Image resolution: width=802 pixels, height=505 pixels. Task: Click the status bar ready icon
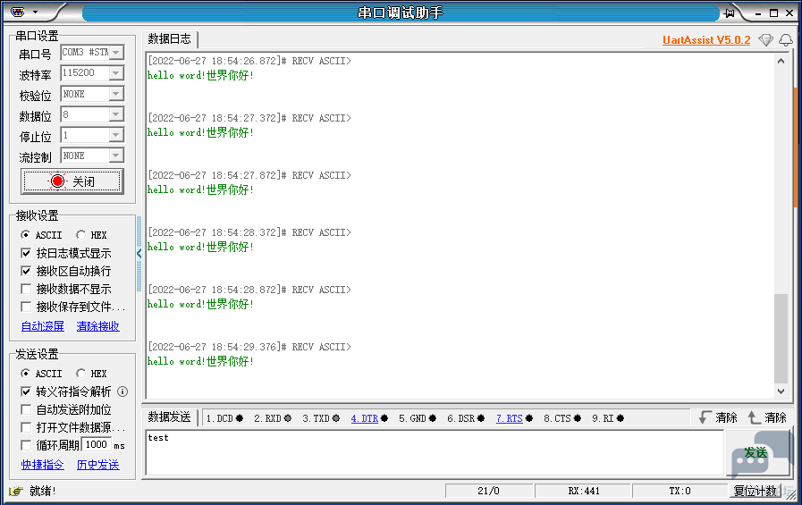[16, 492]
